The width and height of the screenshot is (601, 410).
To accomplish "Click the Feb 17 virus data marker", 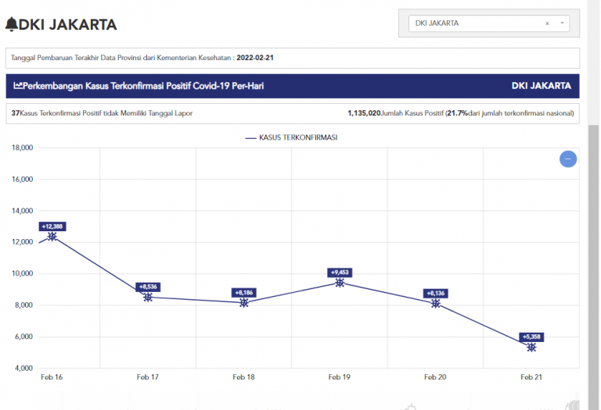I will (x=148, y=298).
